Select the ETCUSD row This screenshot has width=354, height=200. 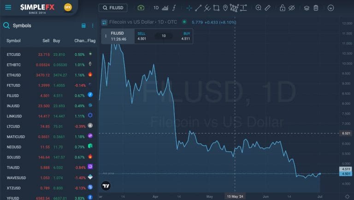(49, 55)
